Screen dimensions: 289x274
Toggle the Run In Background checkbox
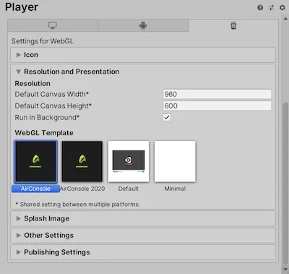tap(167, 117)
